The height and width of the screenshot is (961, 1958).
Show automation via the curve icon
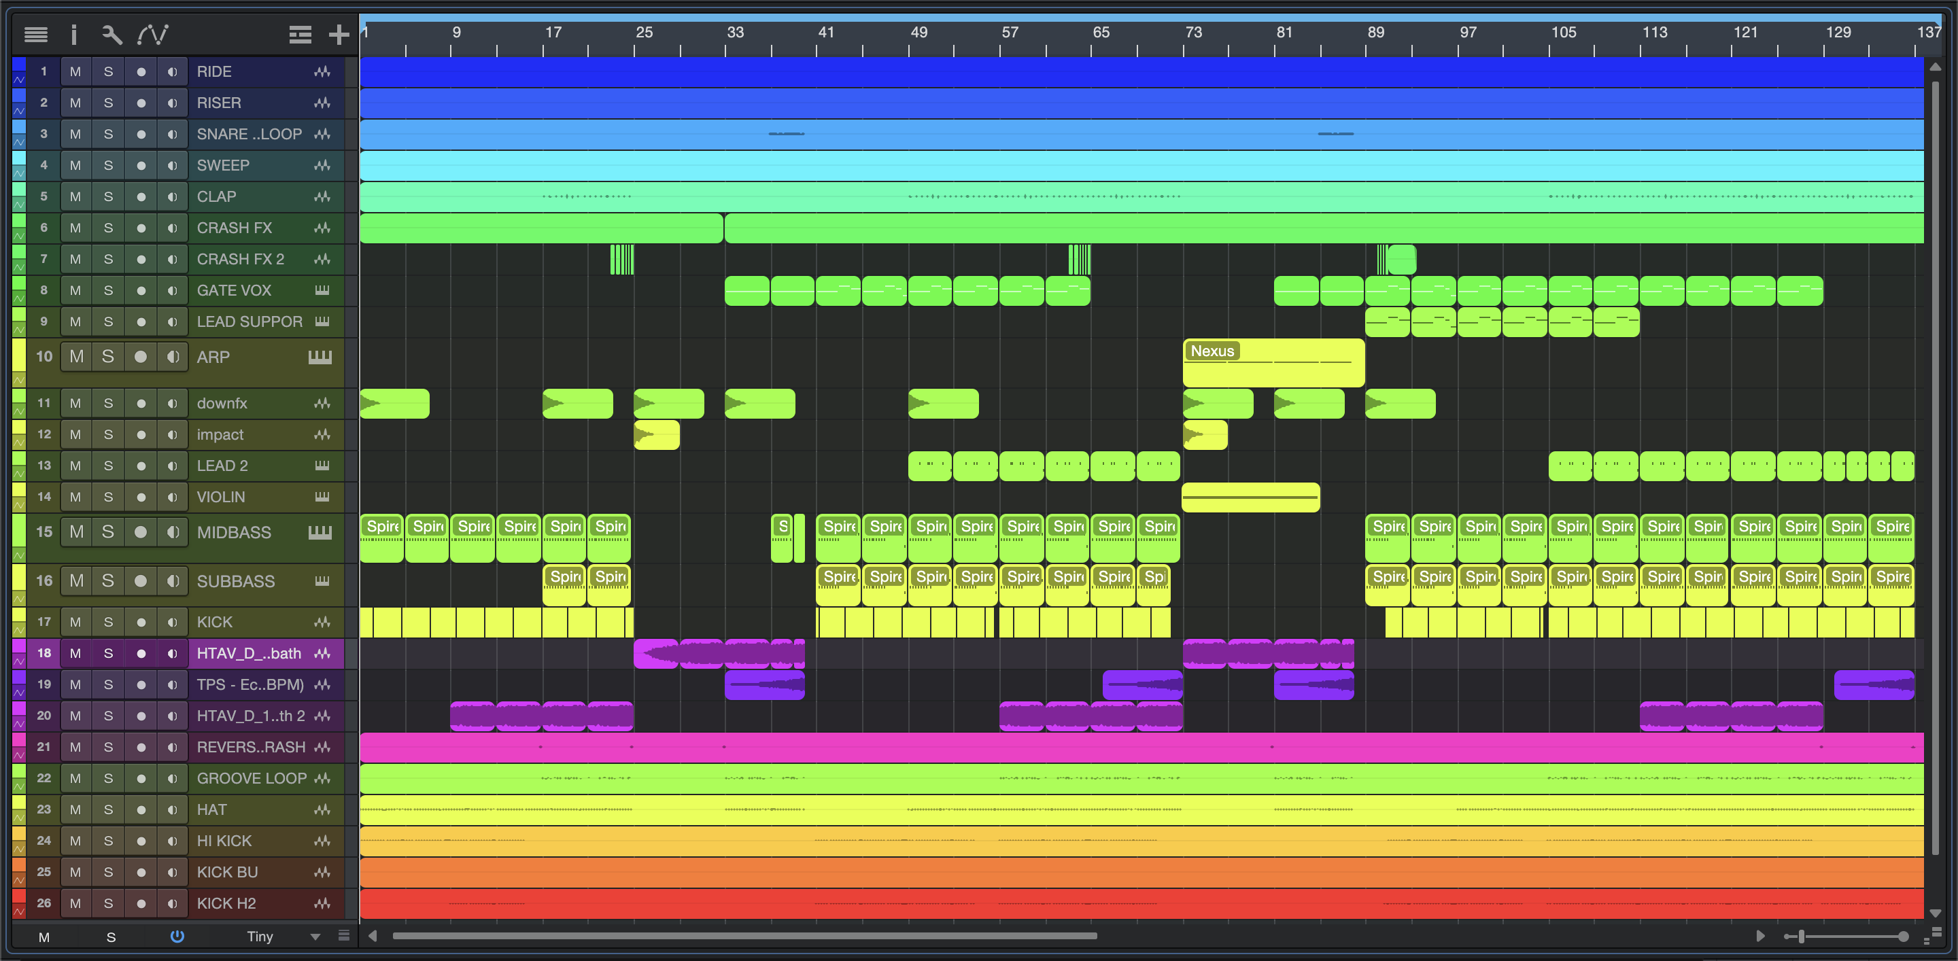(x=153, y=34)
